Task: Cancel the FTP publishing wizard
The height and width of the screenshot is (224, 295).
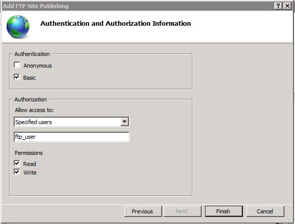Action: click(x=265, y=211)
